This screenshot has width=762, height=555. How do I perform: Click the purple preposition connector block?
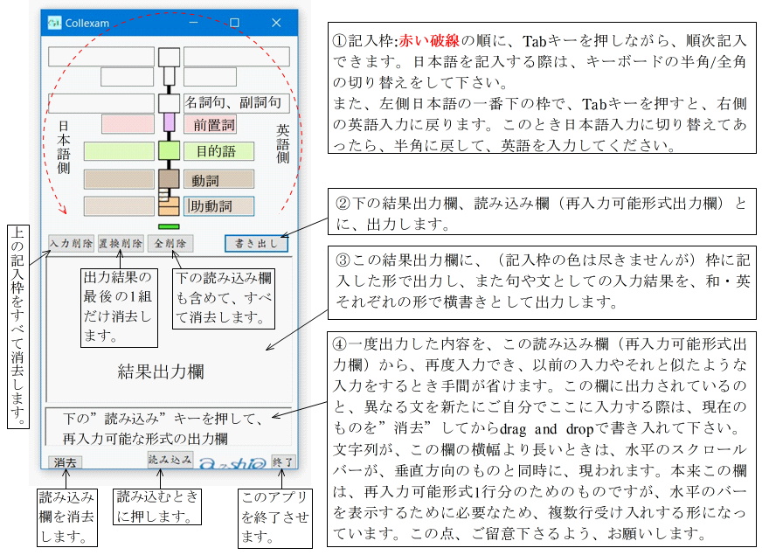(x=170, y=123)
